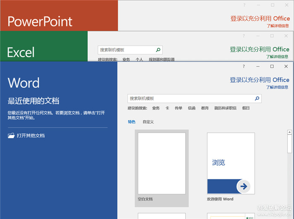Maximize the Excel window
The image size is (294, 219).
click(x=272, y=36)
